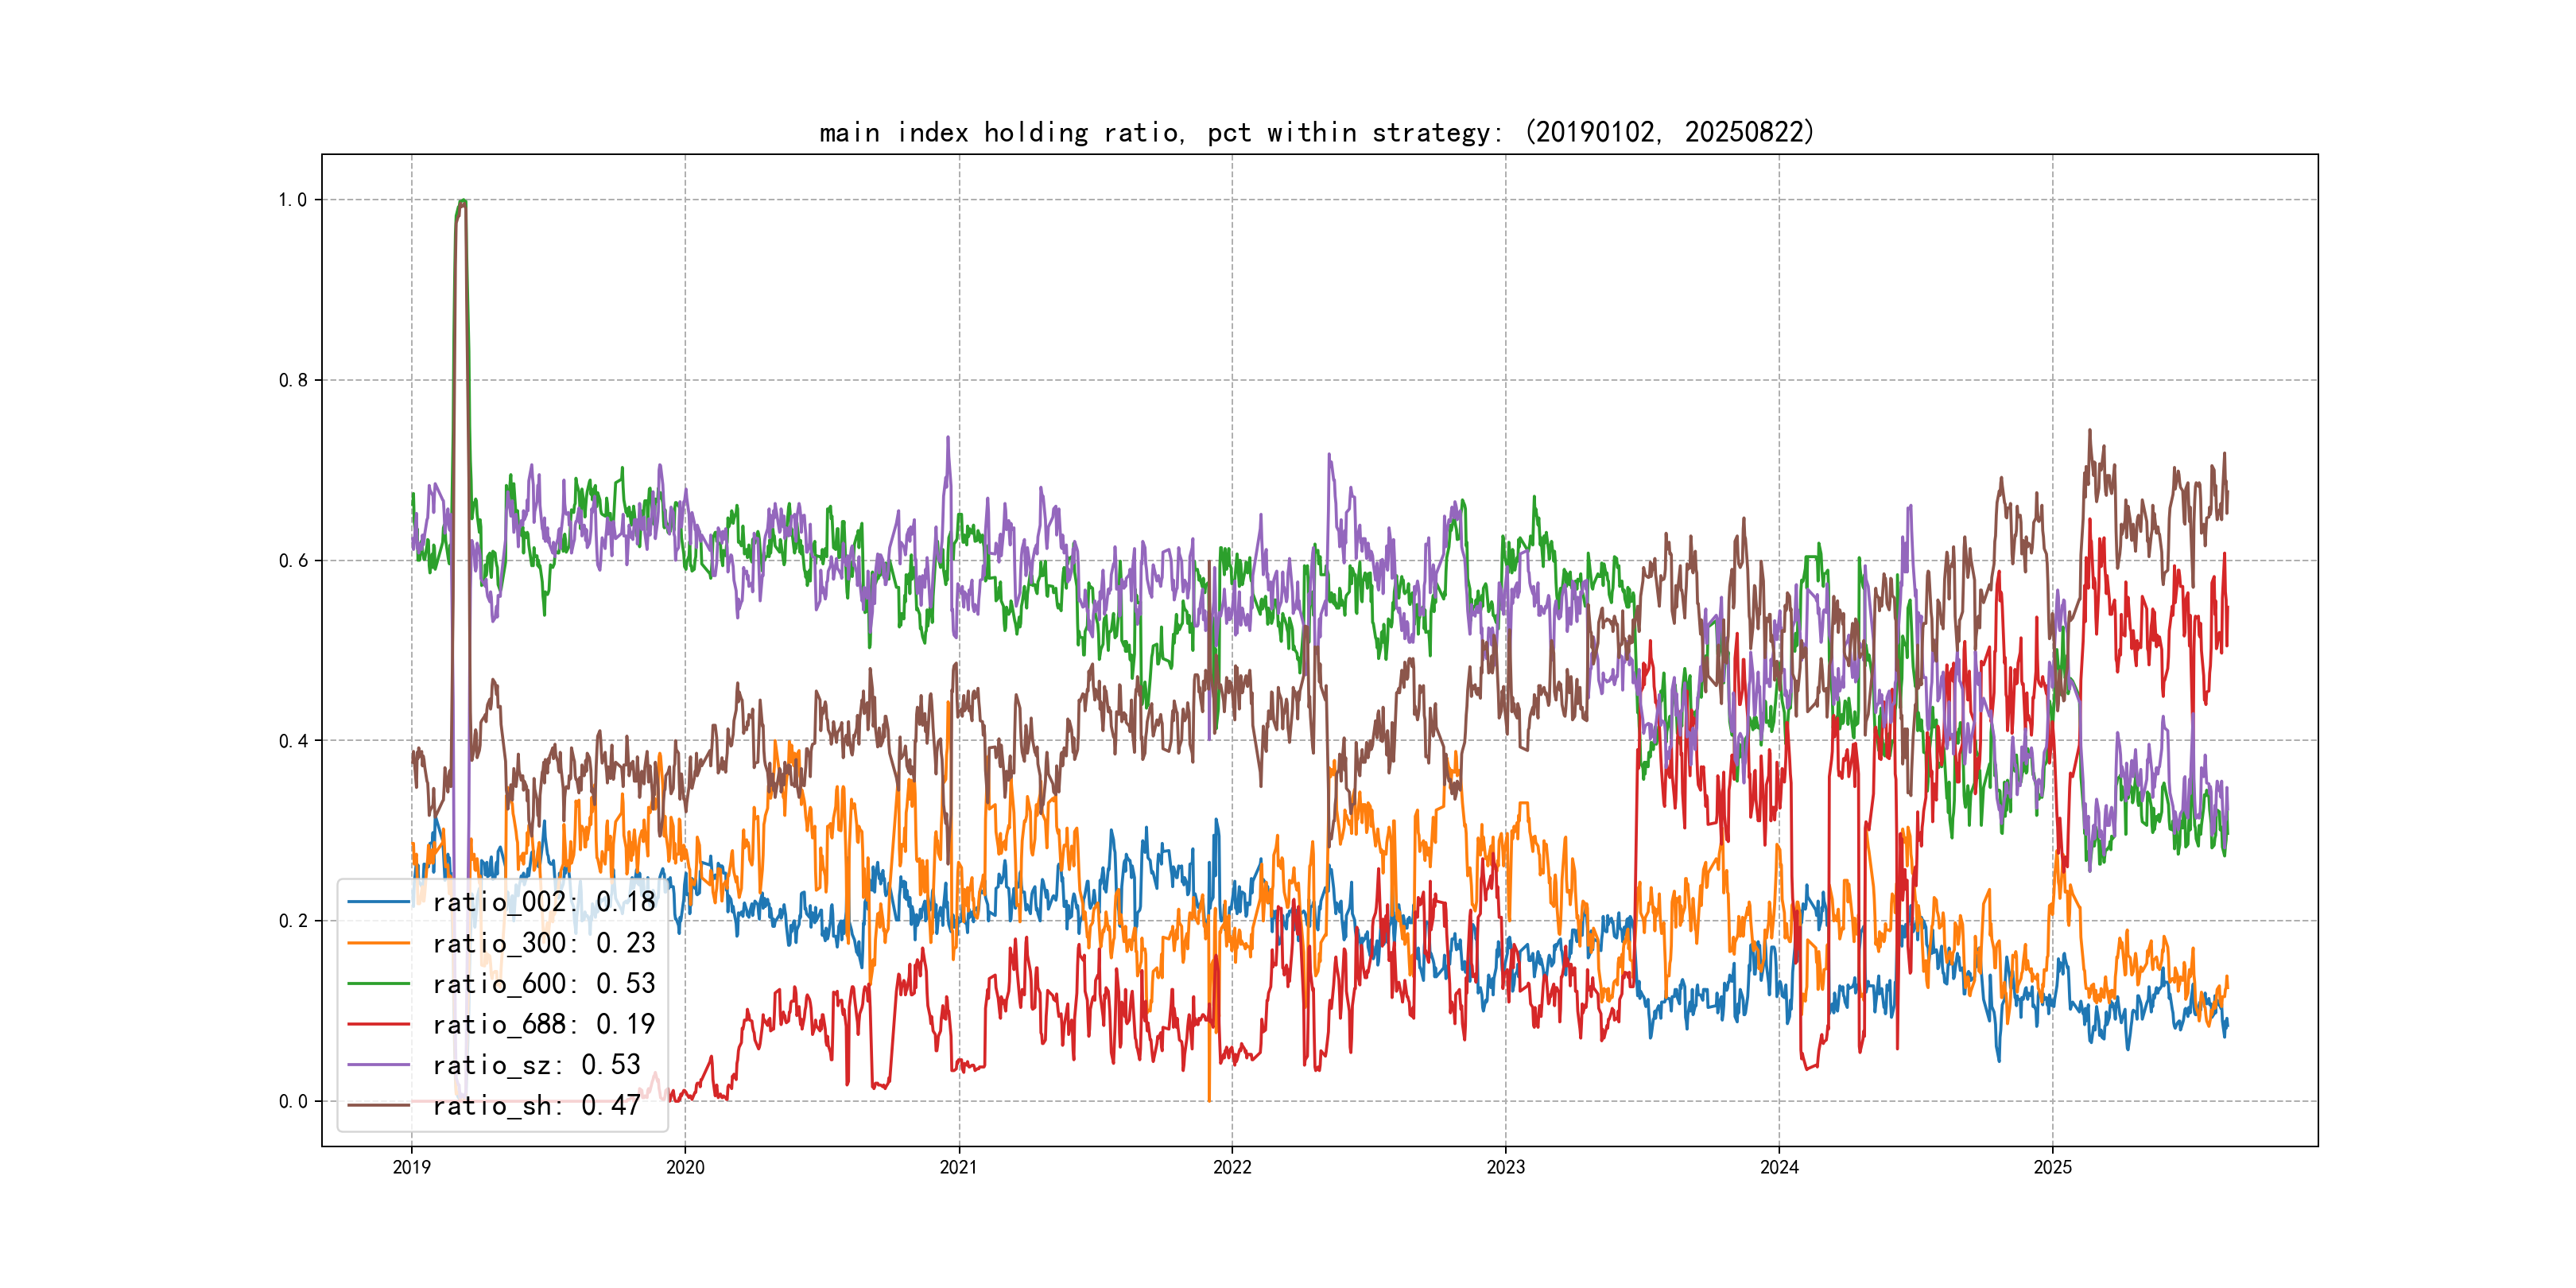
Task: Click the blue legend line swatch
Action: [x=379, y=902]
